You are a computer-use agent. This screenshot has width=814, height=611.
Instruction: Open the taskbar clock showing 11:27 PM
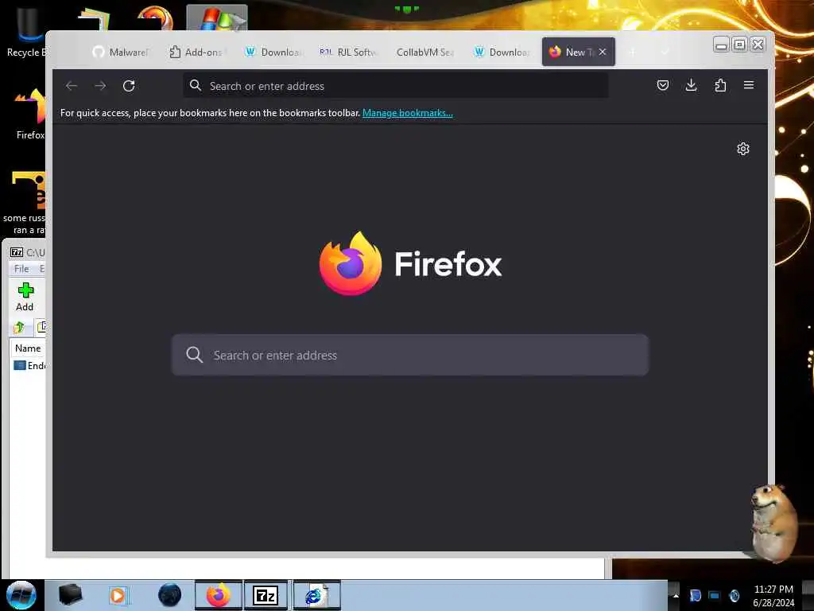pos(773,595)
